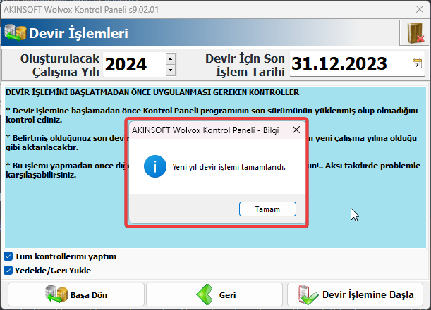The width and height of the screenshot is (431, 310).
Task: Click Tamam in the Bilgi dialog
Action: pyautogui.click(x=267, y=209)
